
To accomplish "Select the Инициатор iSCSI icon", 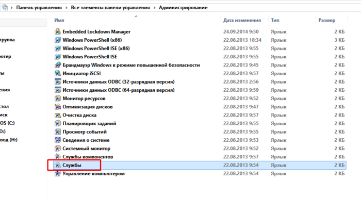I will point(58,73).
